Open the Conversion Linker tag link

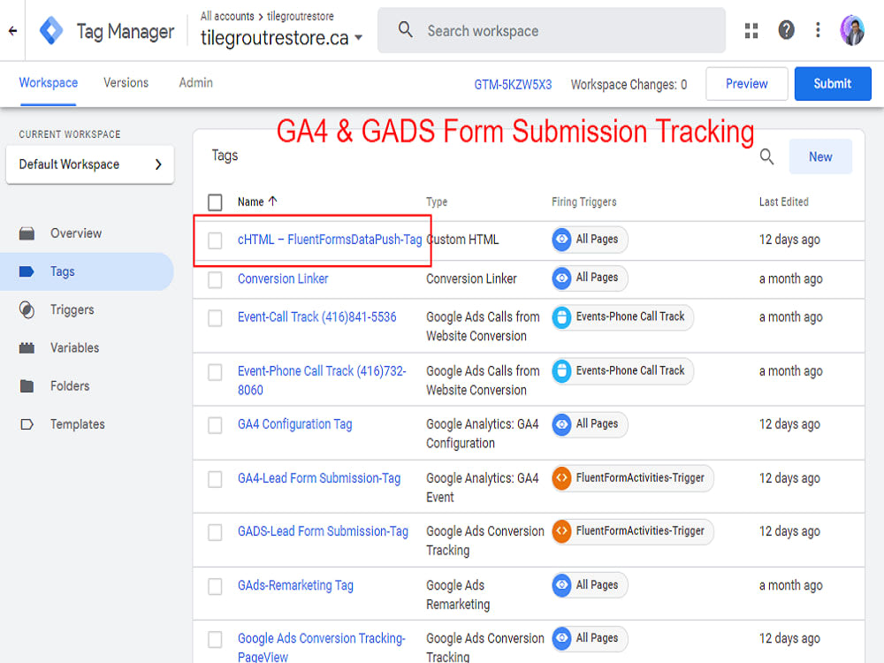point(283,278)
